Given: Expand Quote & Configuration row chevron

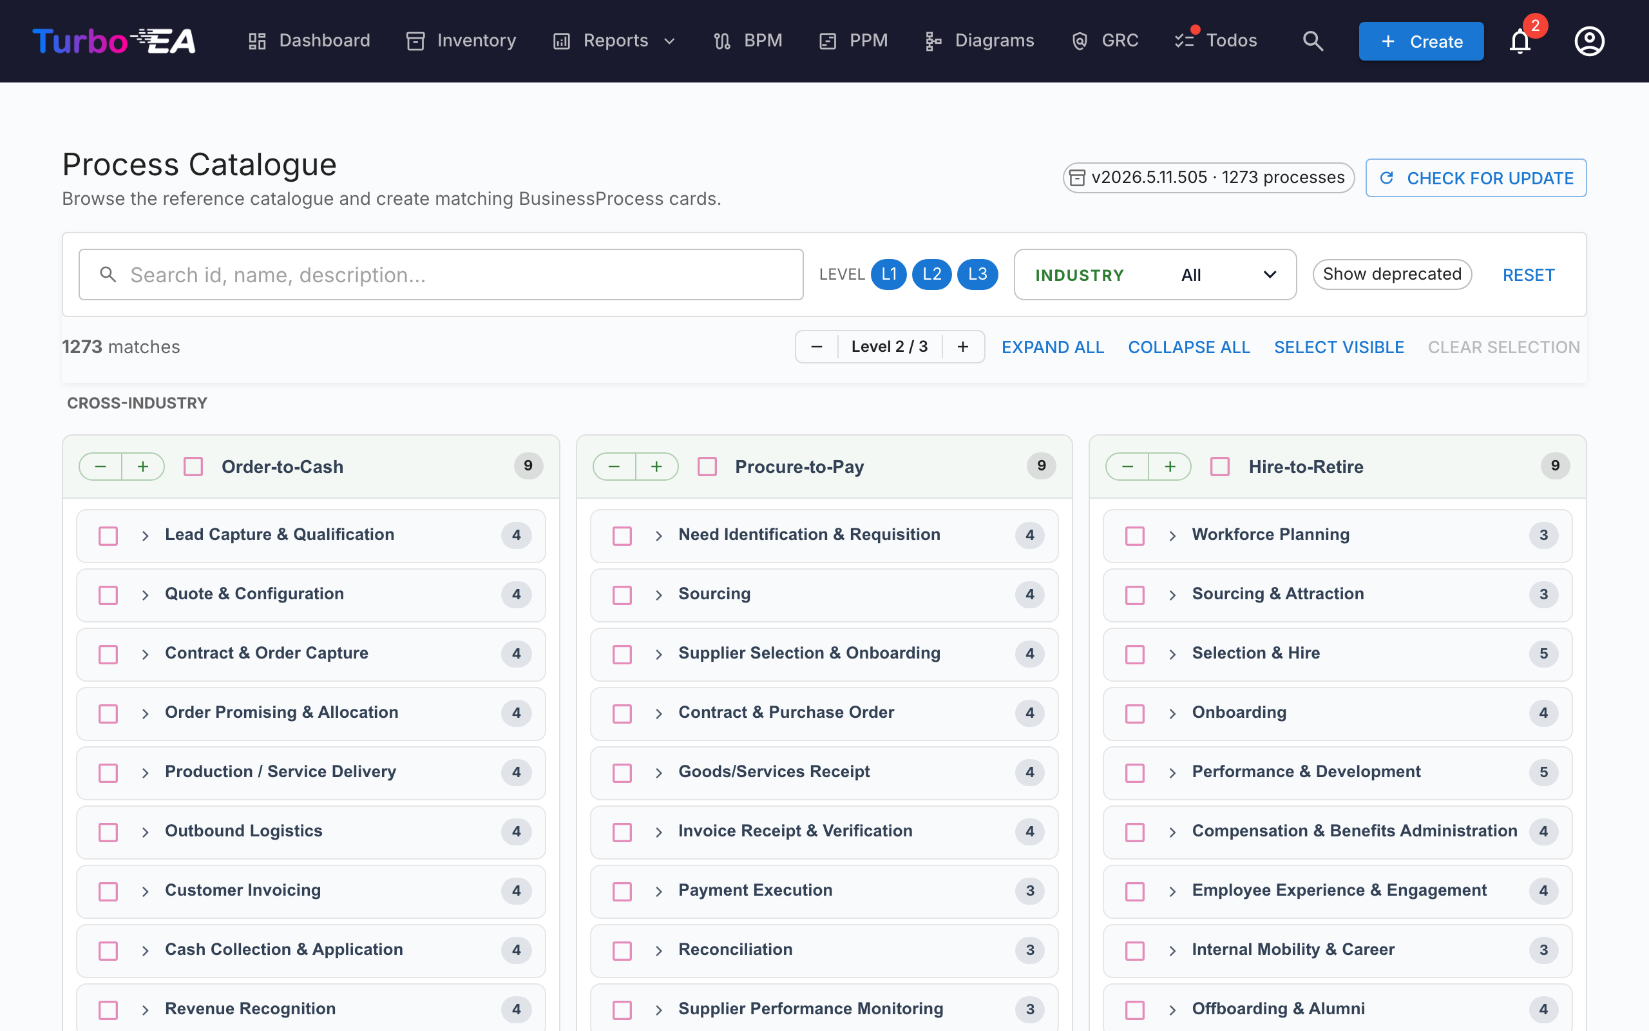Looking at the screenshot, I should click(x=145, y=595).
